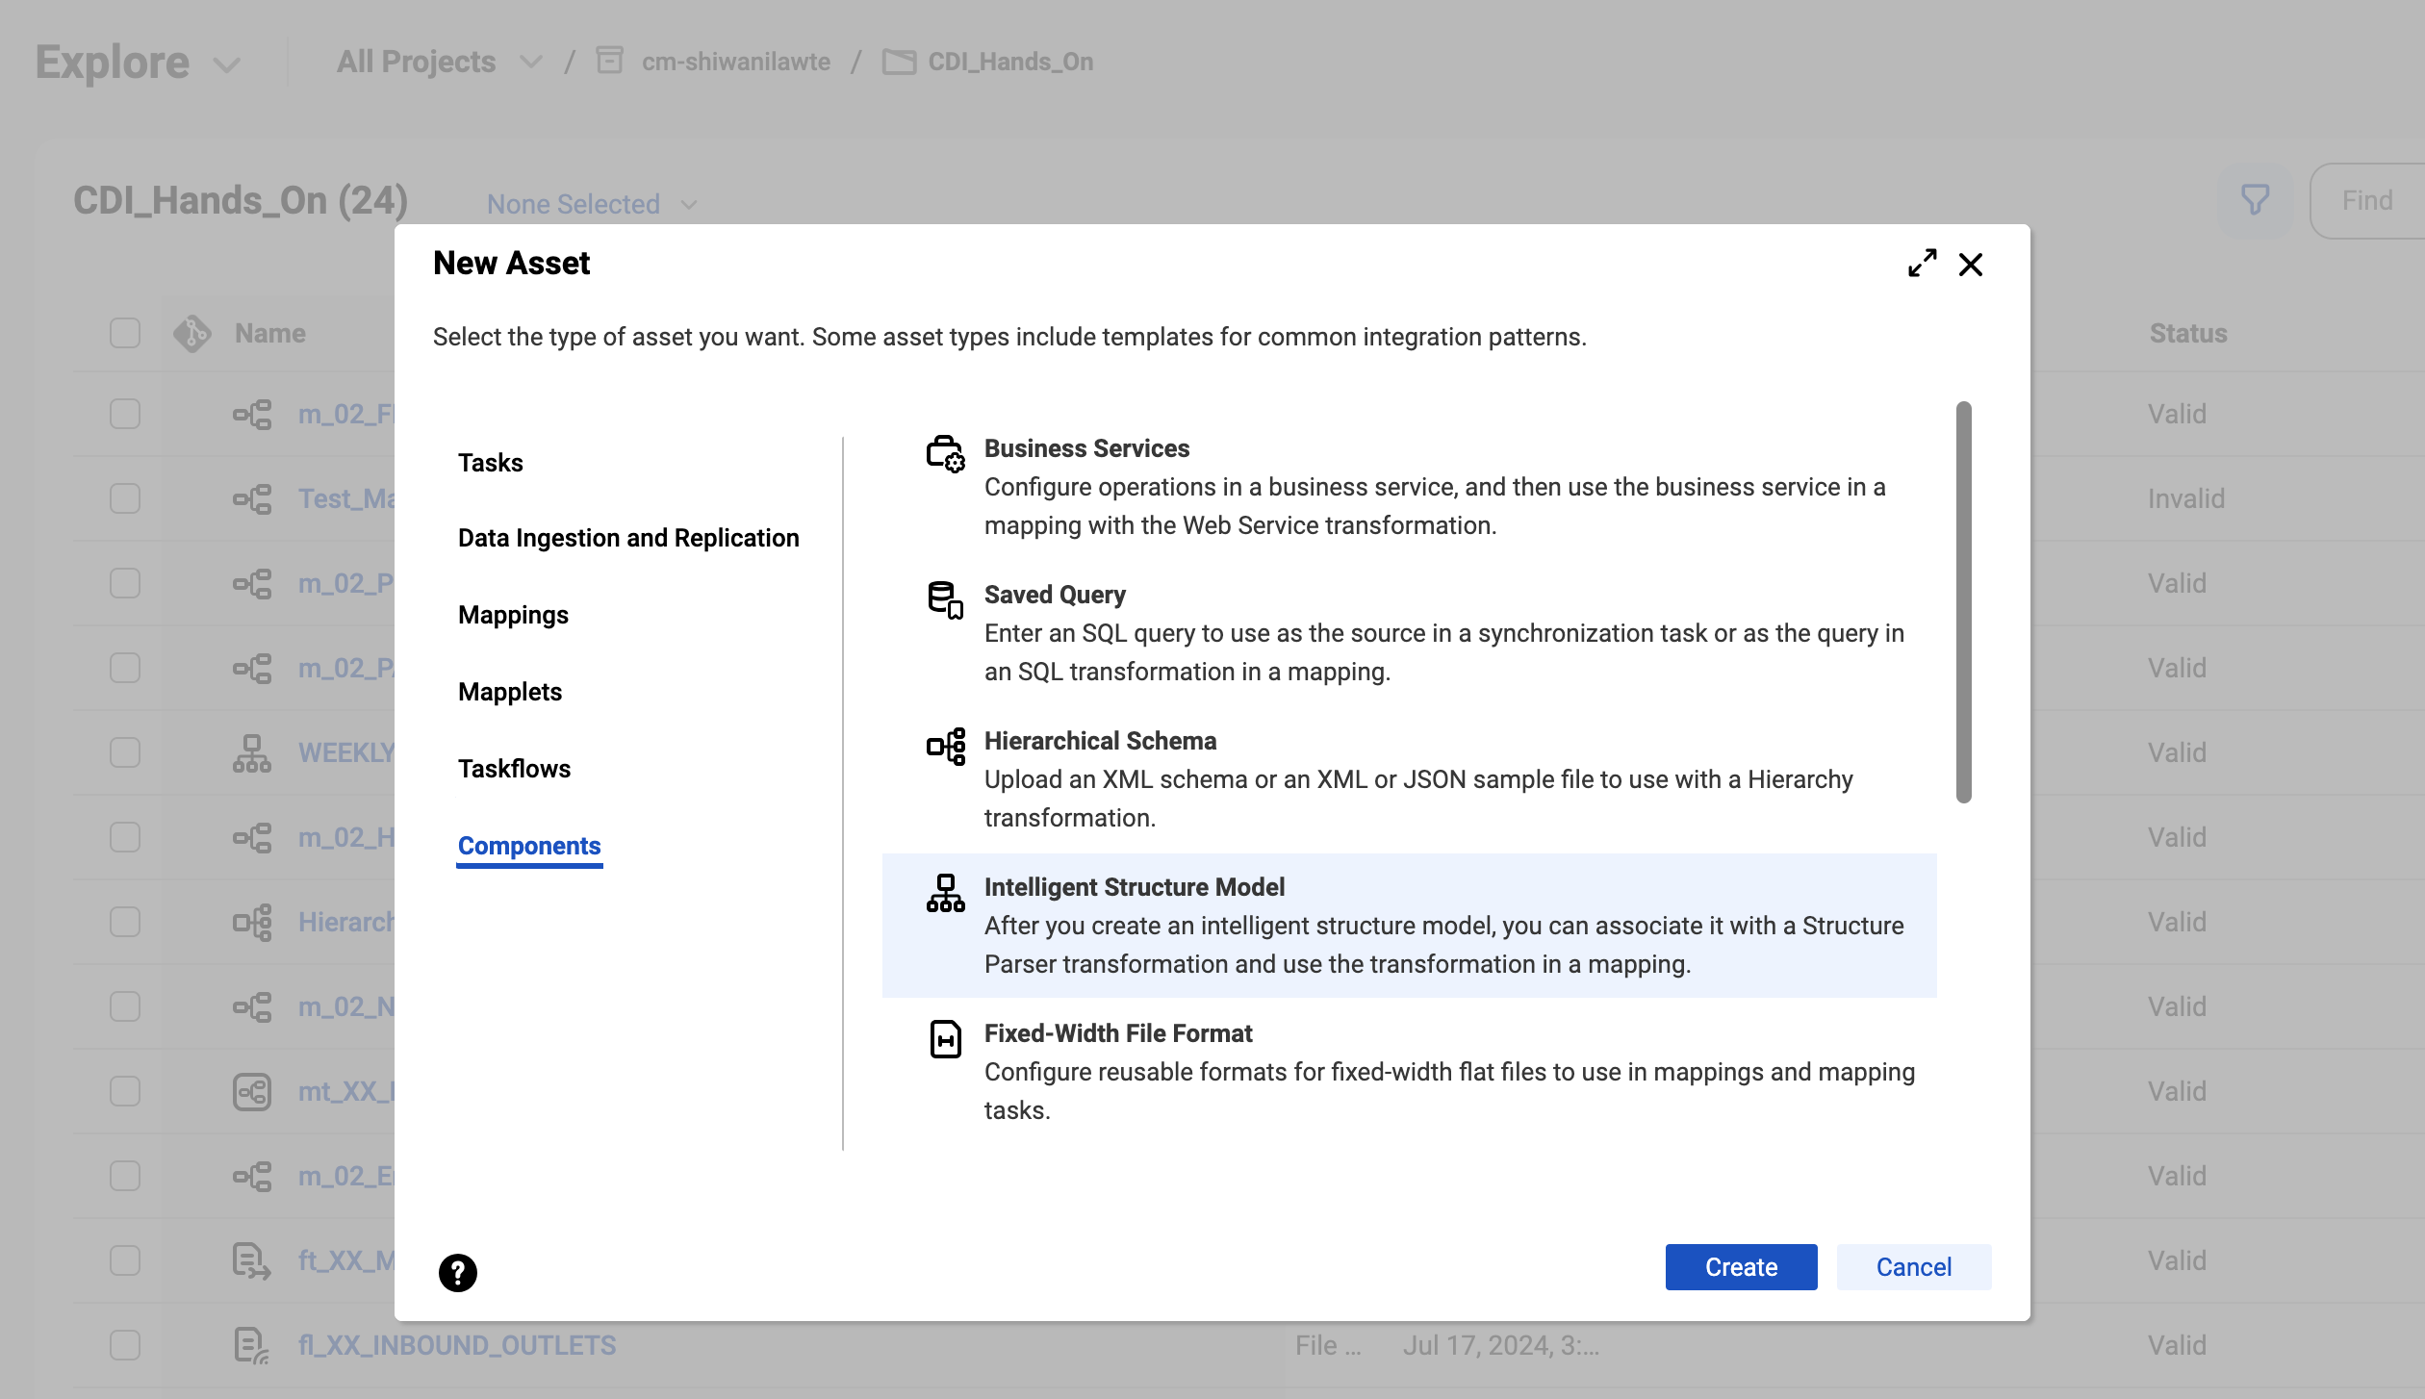Check the box for the m_02_H row

(x=125, y=837)
